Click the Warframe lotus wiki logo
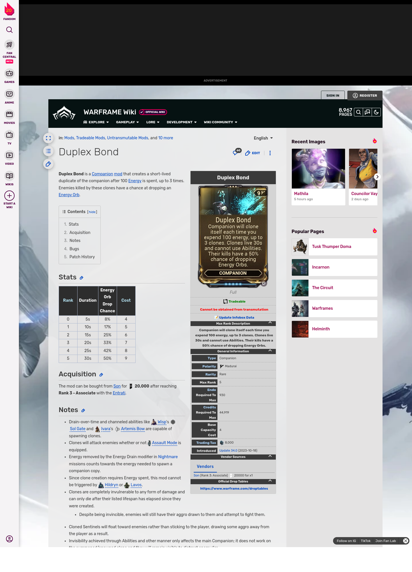The width and height of the screenshot is (412, 572). click(x=64, y=113)
